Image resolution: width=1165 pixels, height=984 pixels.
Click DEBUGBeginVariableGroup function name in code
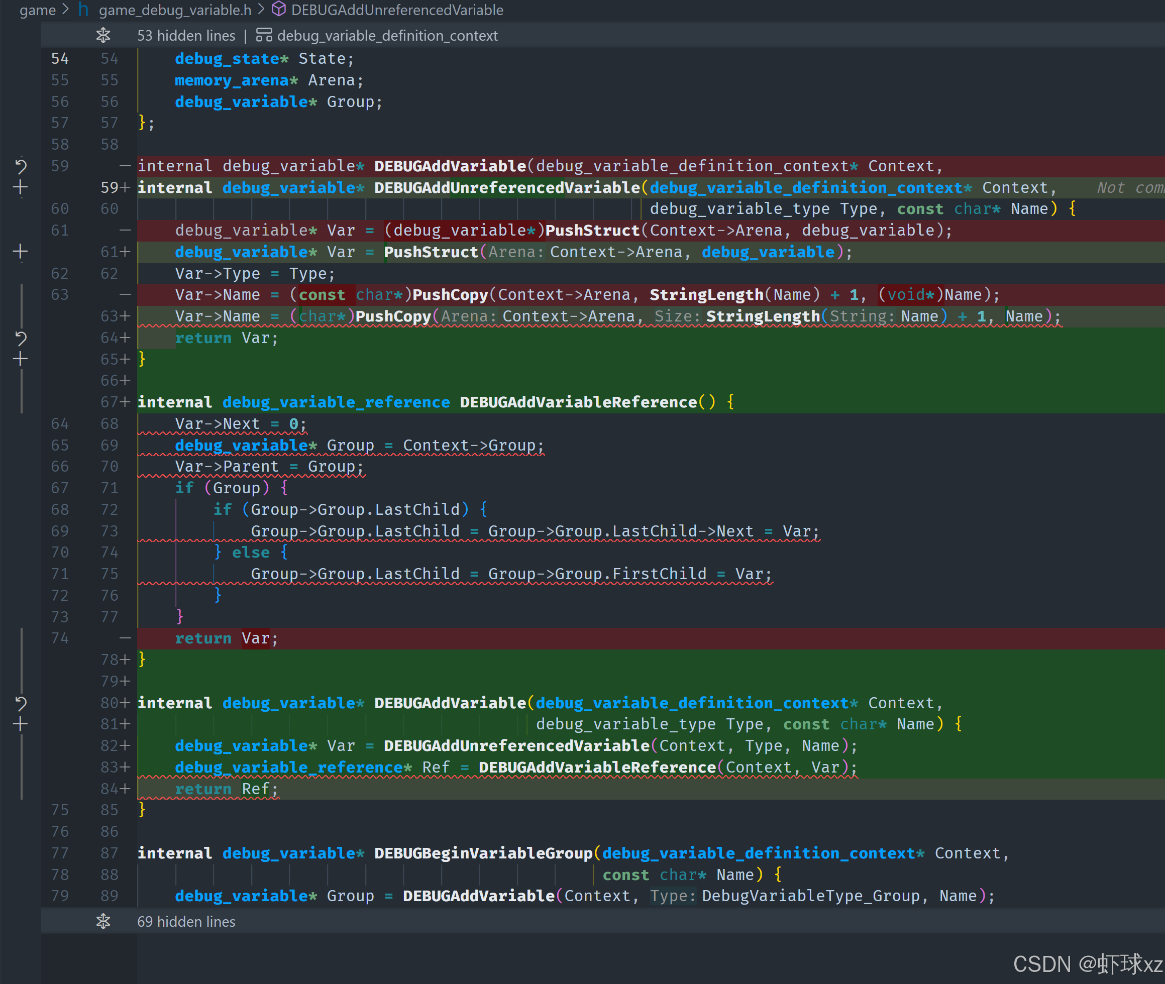pyautogui.click(x=483, y=853)
